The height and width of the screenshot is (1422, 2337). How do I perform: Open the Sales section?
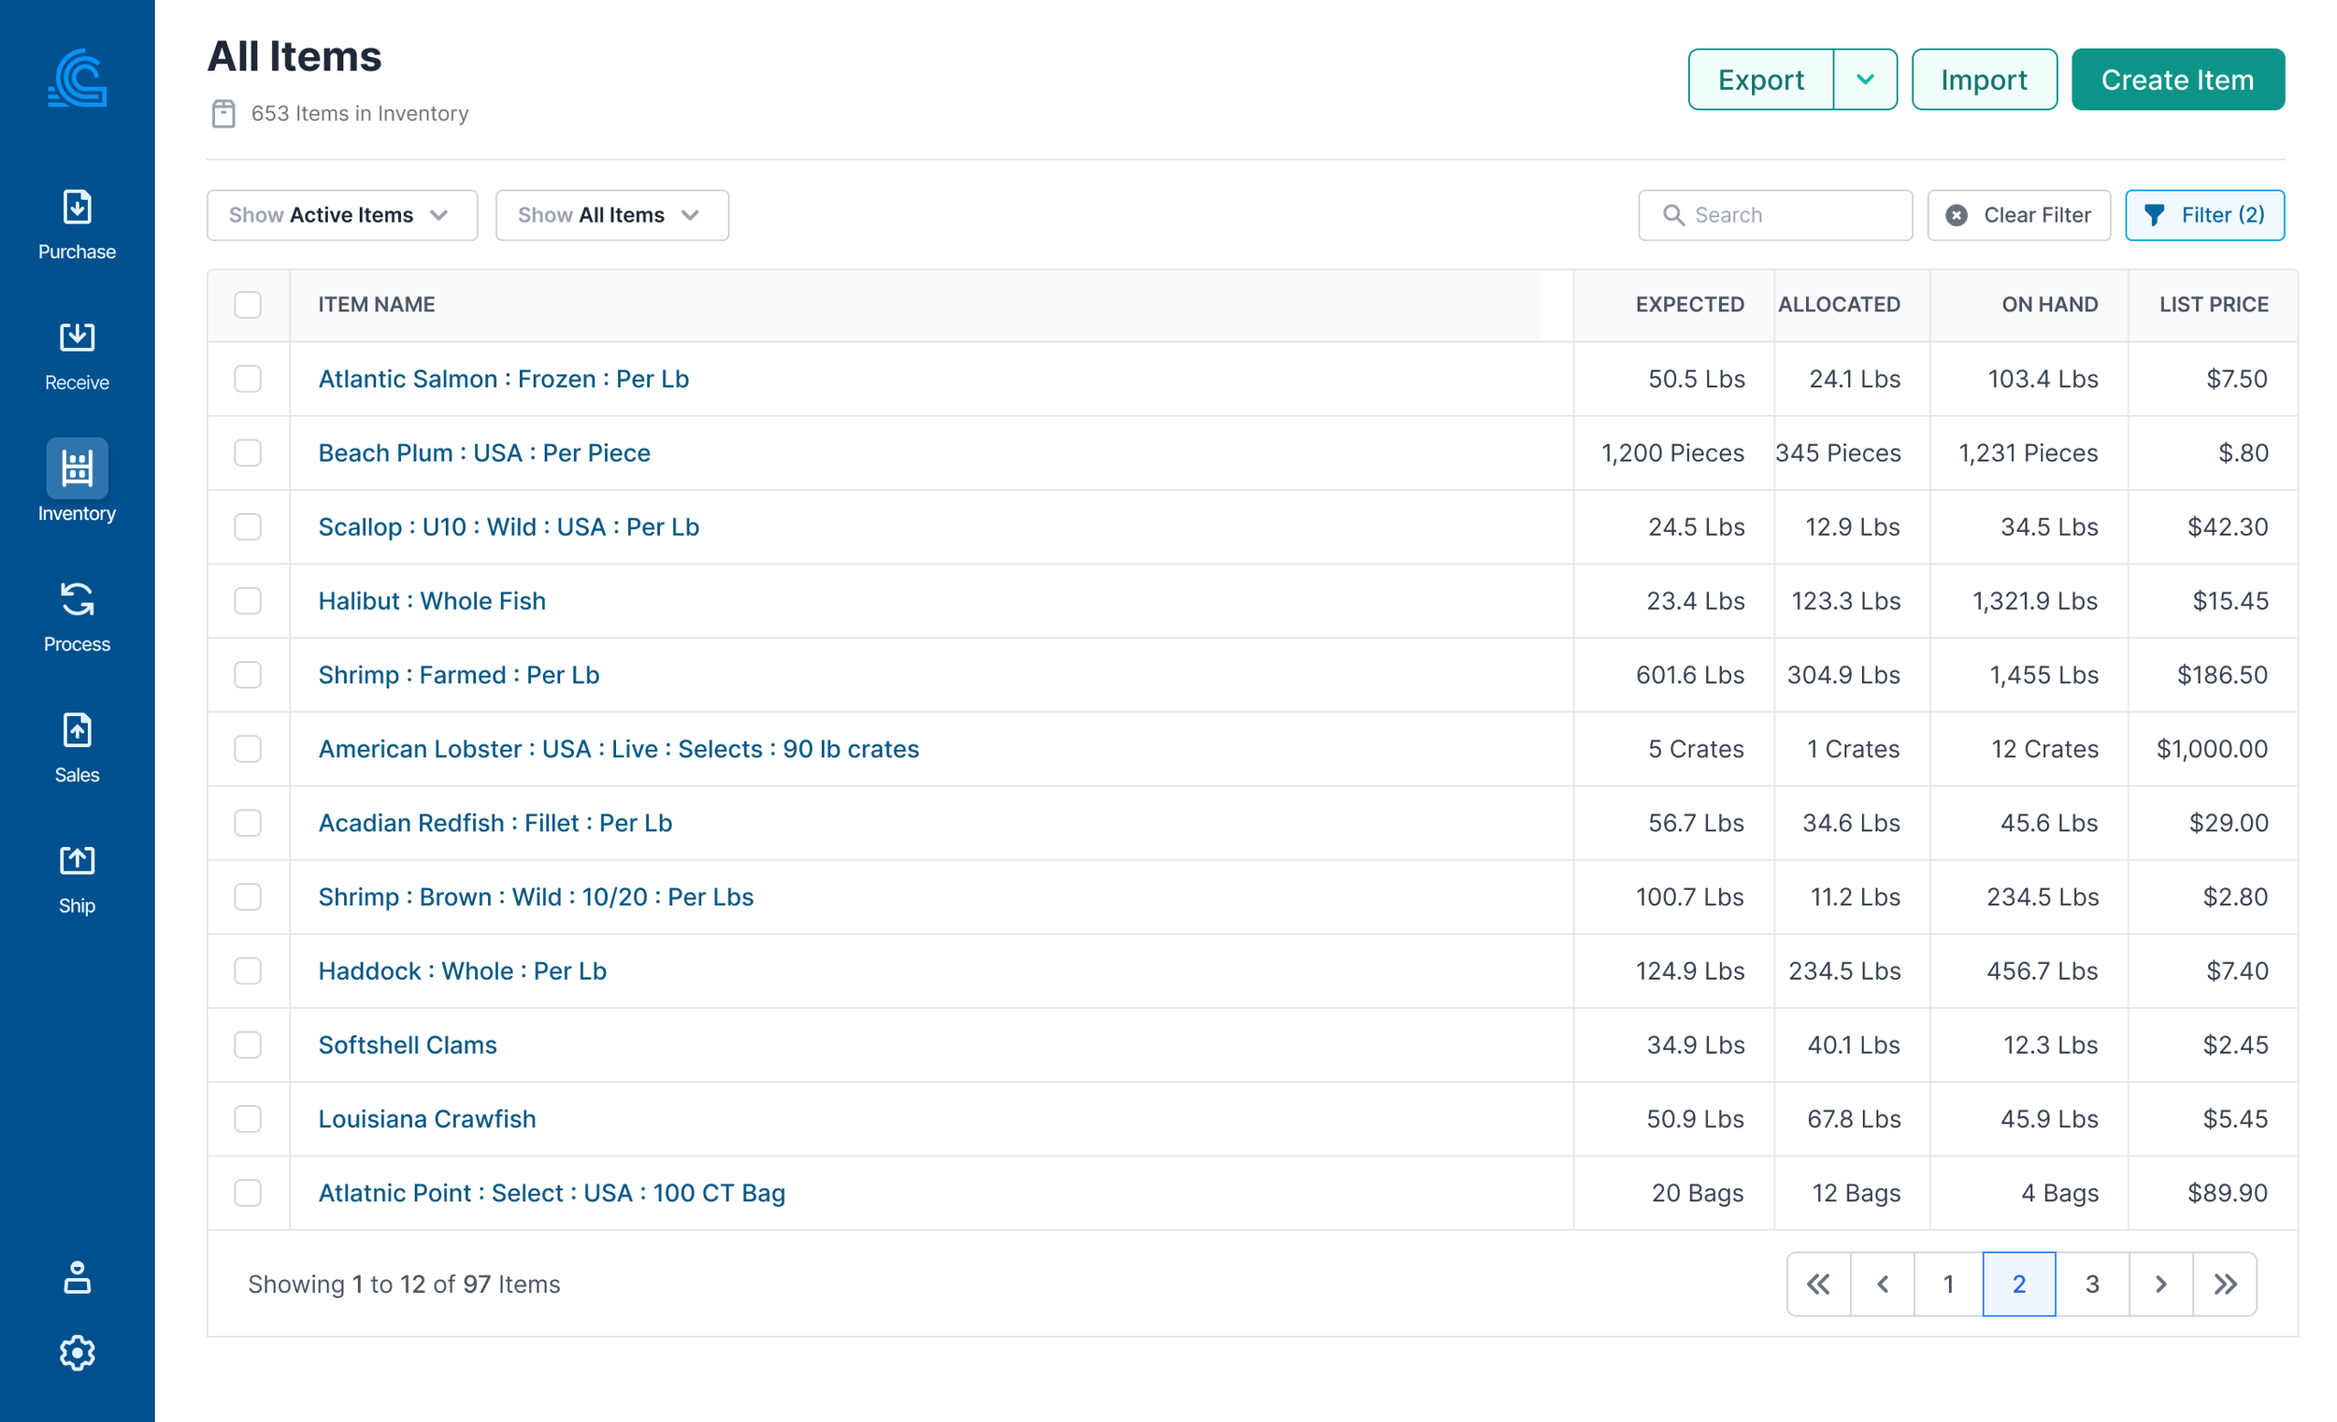77,749
